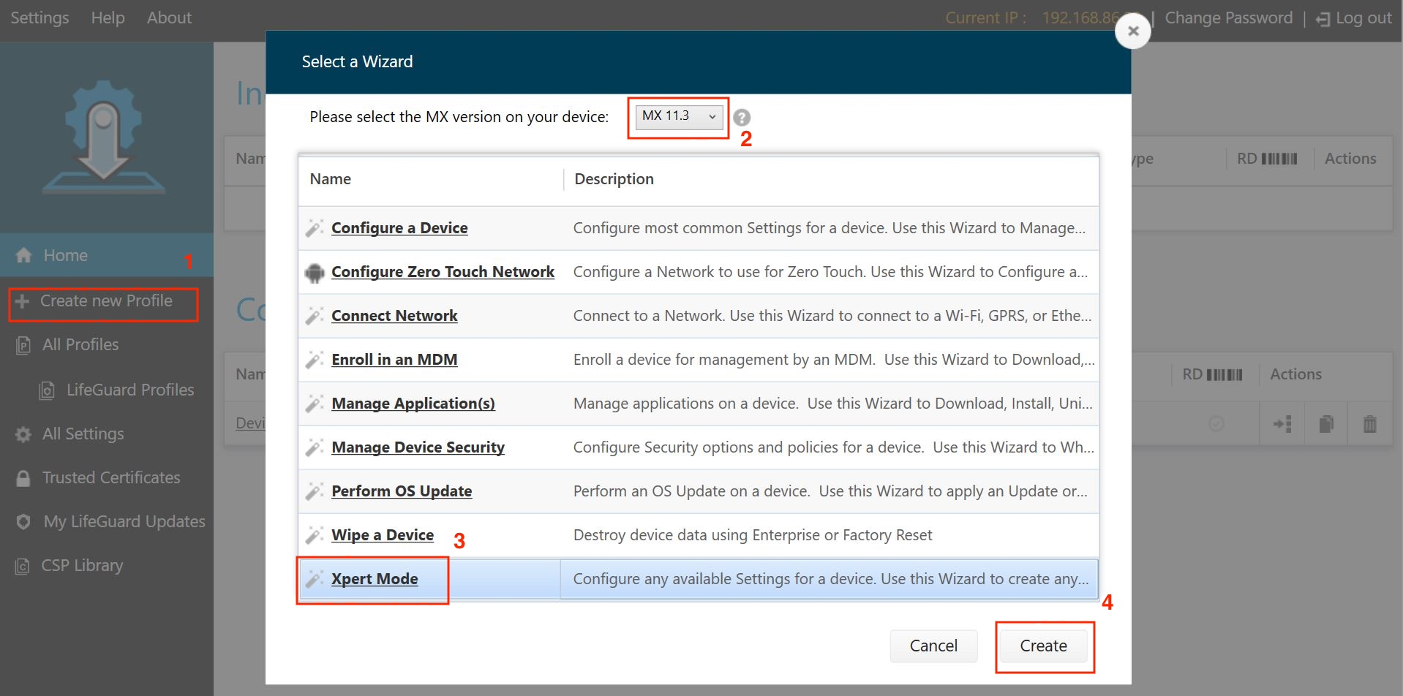Viewport: 1403px width, 696px height.
Task: Open the Help menu
Action: (108, 18)
